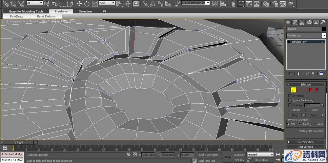Open Render Setup dialog
This screenshot has width=328, height=163.
pyautogui.click(x=276, y=3)
